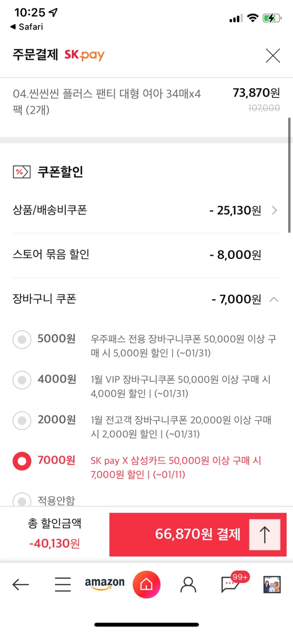Open 상품/배송비쿠폰 details chevron

point(275,211)
